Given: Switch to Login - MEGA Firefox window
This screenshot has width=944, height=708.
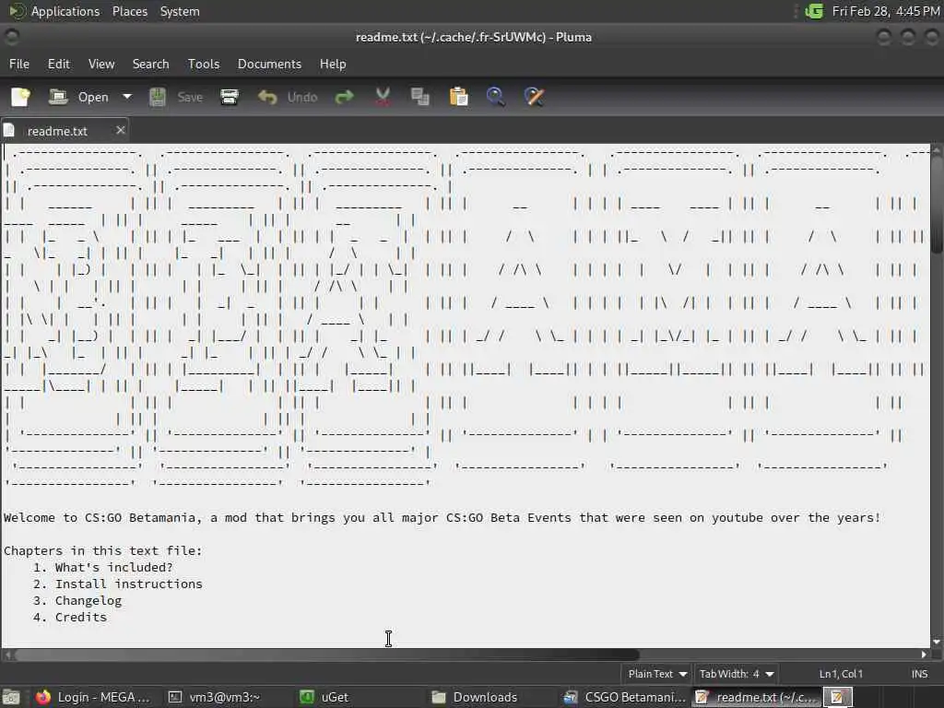Looking at the screenshot, I should coord(93,697).
